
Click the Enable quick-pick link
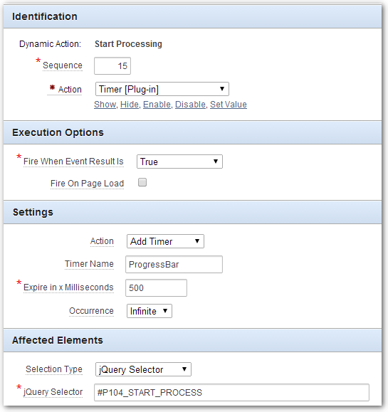157,105
